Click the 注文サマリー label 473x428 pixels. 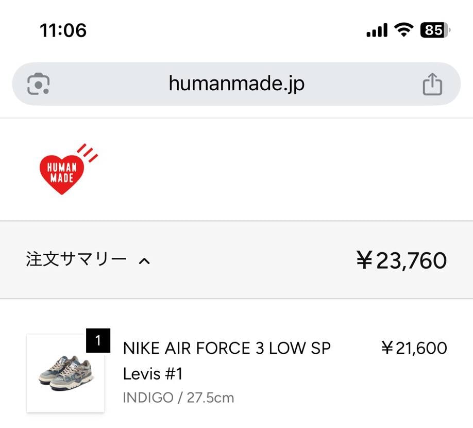(x=76, y=259)
